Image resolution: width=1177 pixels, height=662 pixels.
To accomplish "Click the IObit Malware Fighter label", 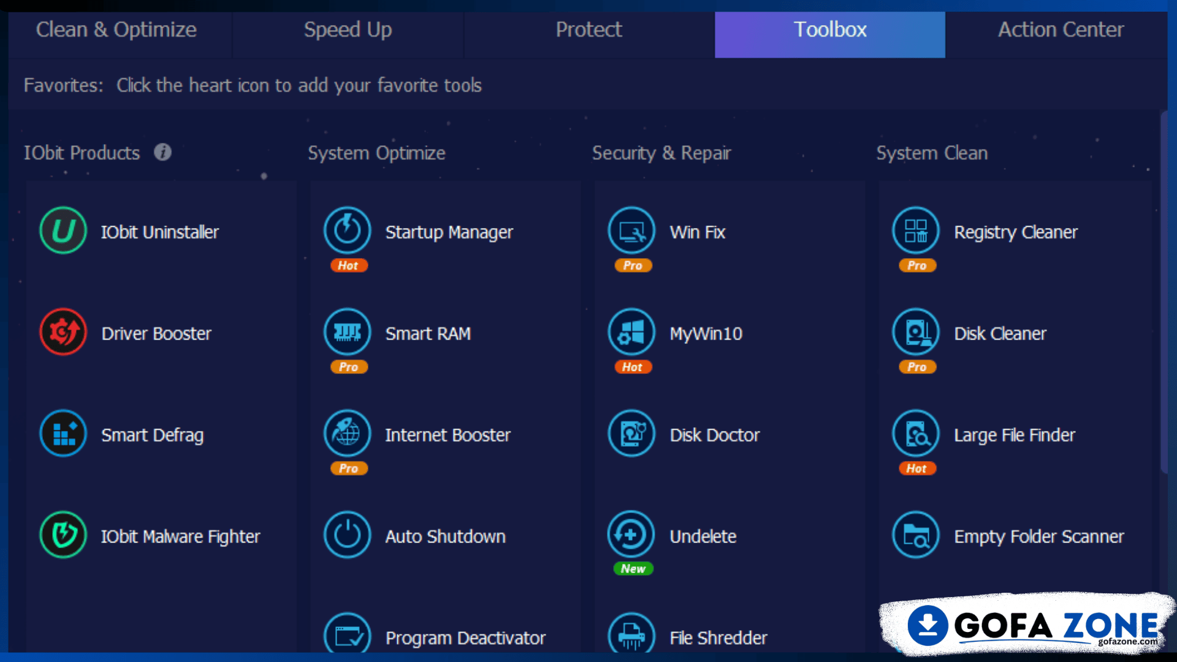I will pyautogui.click(x=181, y=537).
